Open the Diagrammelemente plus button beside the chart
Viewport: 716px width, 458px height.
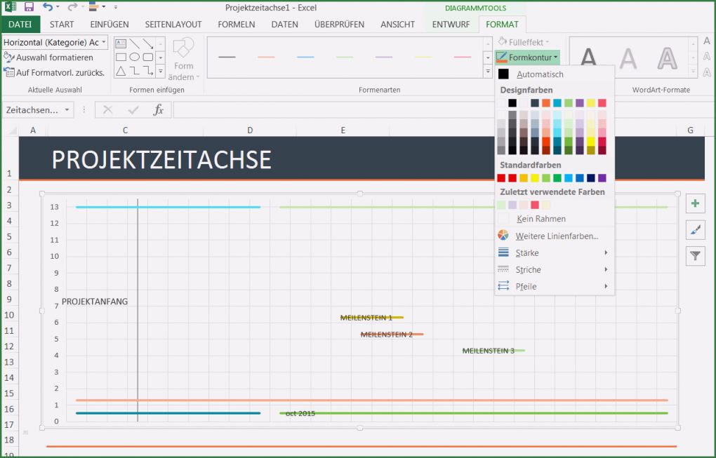click(x=695, y=203)
